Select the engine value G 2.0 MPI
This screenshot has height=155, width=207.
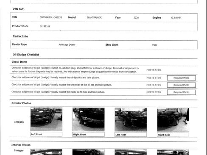[x=176, y=18]
